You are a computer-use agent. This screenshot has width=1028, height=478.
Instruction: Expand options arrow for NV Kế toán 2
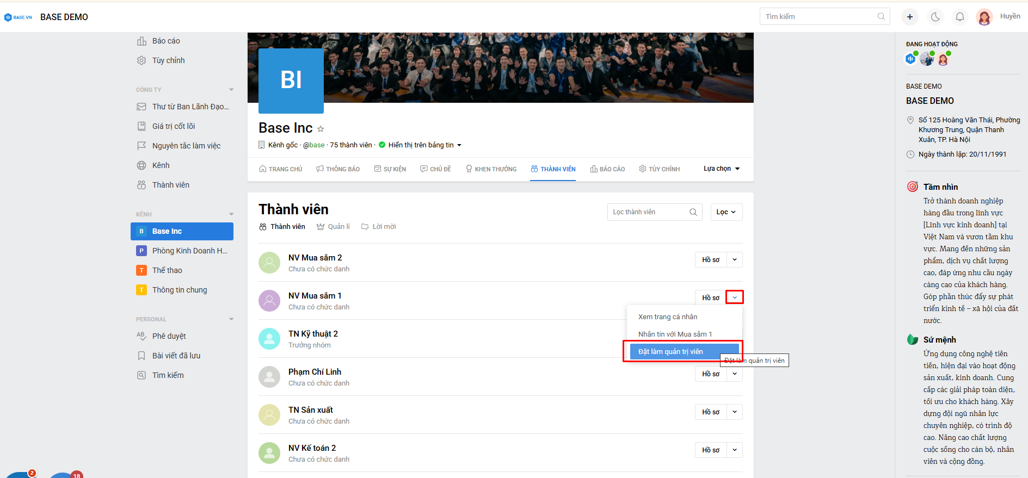tap(735, 450)
